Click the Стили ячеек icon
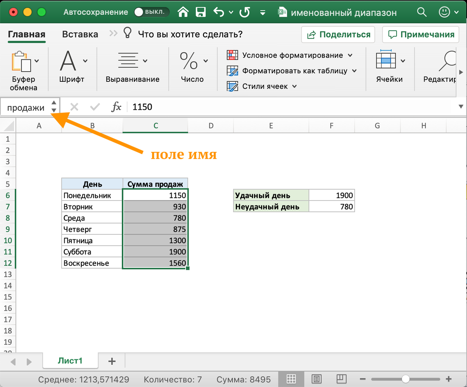Image resolution: width=467 pixels, height=387 pixels. coord(232,86)
